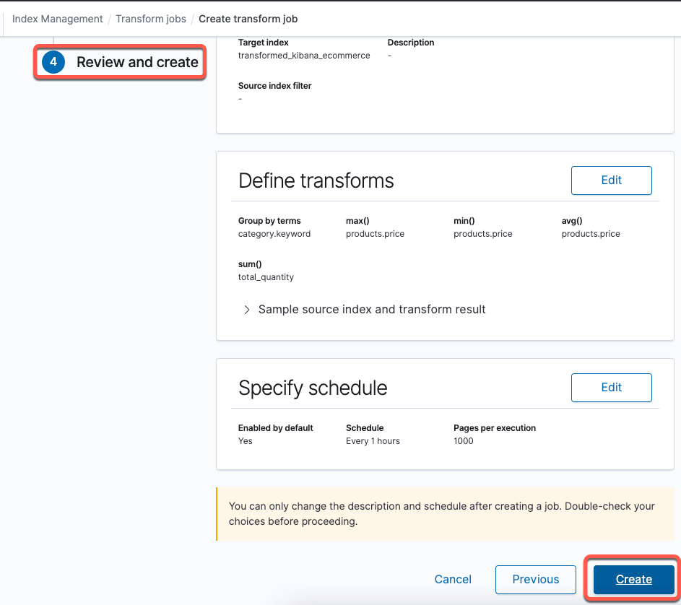Select products.price under avg()
The image size is (681, 605).
click(x=591, y=234)
